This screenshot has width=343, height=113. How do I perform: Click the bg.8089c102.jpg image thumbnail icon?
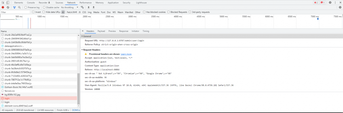pyautogui.click(x=3, y=95)
